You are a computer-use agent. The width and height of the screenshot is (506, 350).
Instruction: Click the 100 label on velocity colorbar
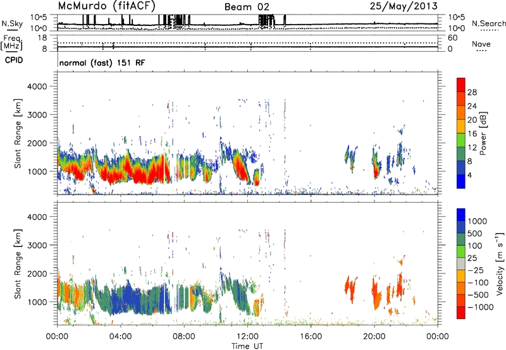coord(475,246)
